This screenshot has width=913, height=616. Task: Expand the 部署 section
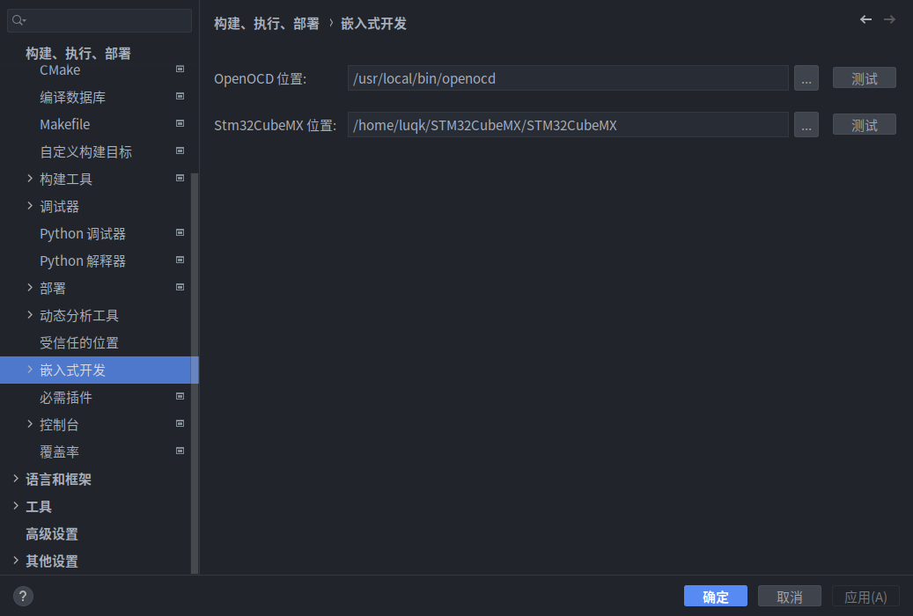tap(29, 287)
